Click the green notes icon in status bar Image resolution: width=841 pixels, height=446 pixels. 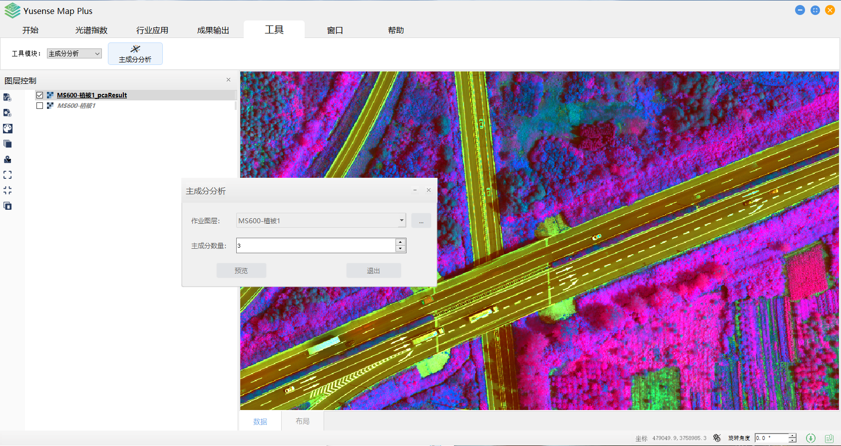(829, 438)
